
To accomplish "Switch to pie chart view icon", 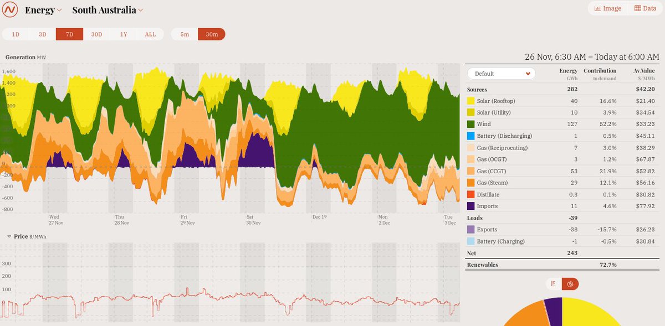I will (570, 284).
